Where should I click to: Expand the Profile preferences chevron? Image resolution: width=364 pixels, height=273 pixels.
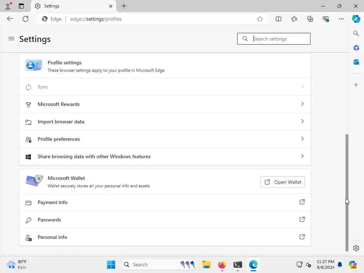point(302,139)
